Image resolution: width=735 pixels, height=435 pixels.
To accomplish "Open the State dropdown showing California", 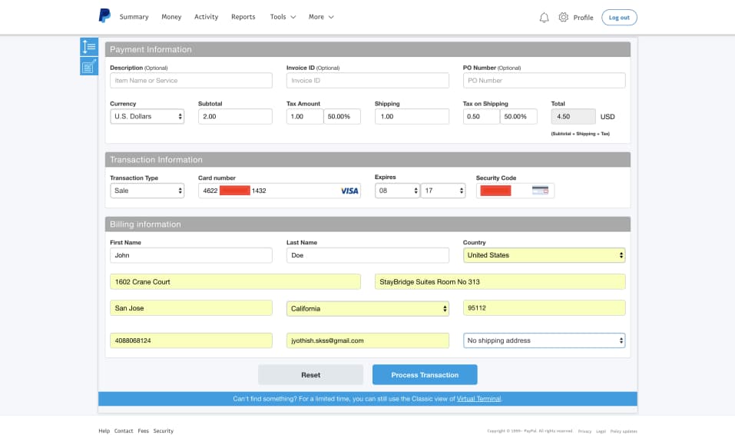I will [x=367, y=309].
